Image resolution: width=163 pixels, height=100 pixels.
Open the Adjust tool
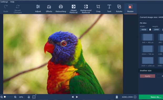(38, 9)
